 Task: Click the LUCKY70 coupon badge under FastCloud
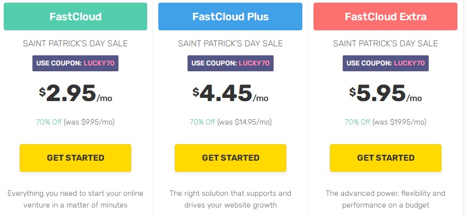click(75, 63)
